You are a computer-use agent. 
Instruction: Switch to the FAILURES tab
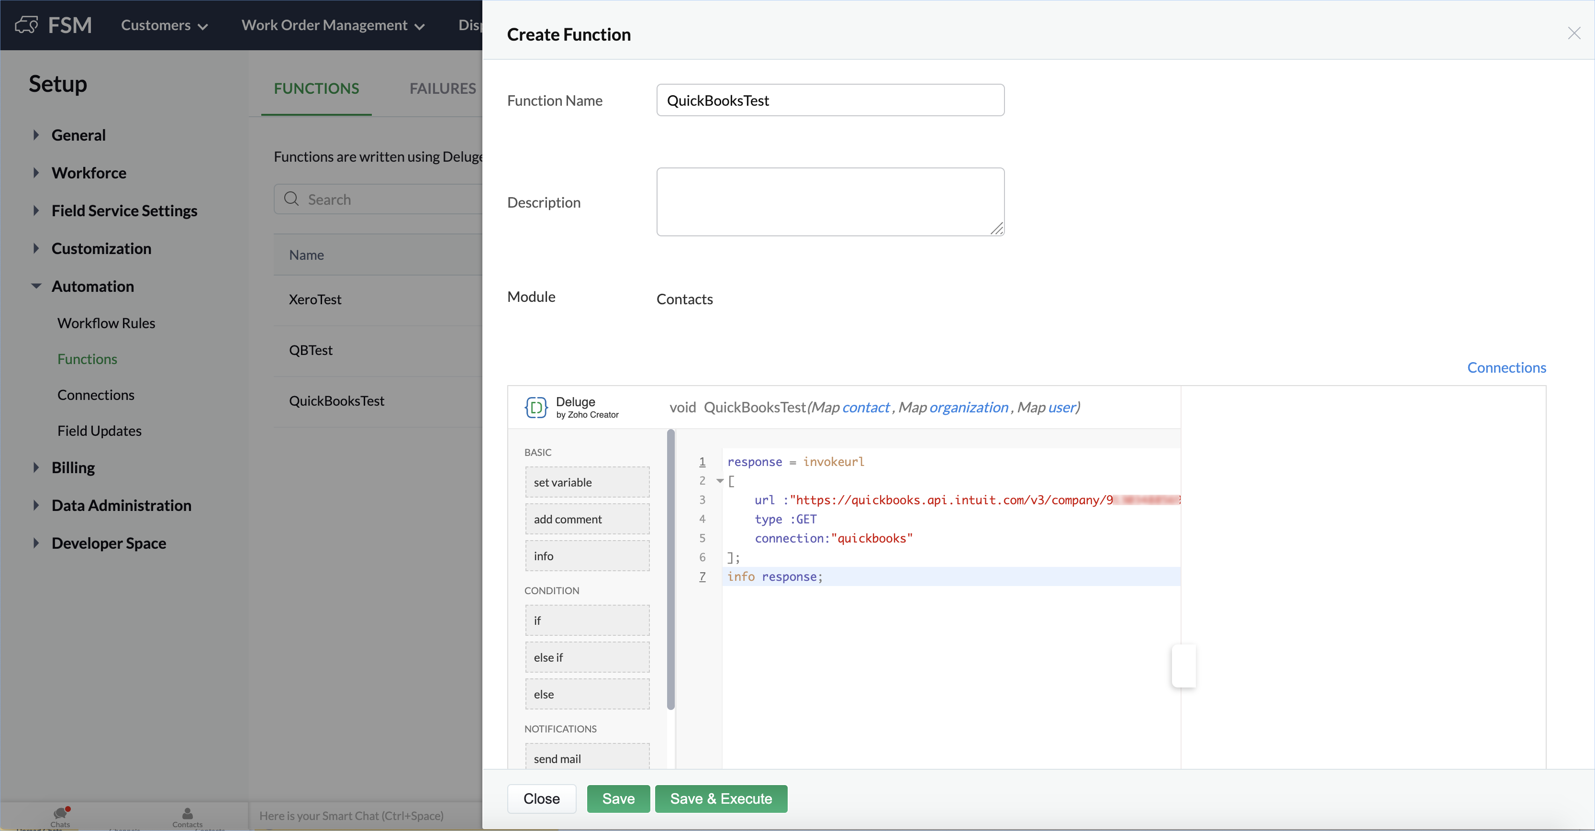pos(442,89)
